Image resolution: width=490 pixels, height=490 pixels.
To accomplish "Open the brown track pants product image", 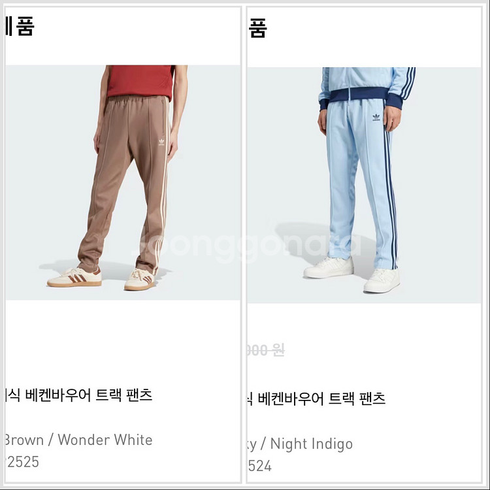I will click(123, 182).
